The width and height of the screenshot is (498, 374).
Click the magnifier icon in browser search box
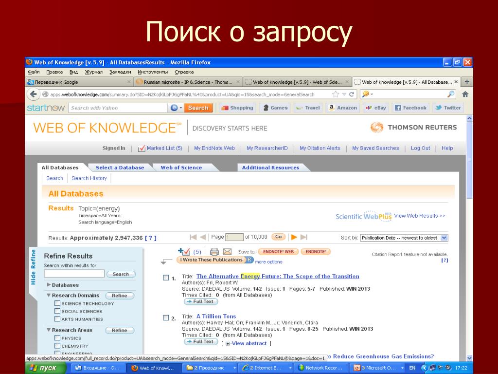[451, 94]
